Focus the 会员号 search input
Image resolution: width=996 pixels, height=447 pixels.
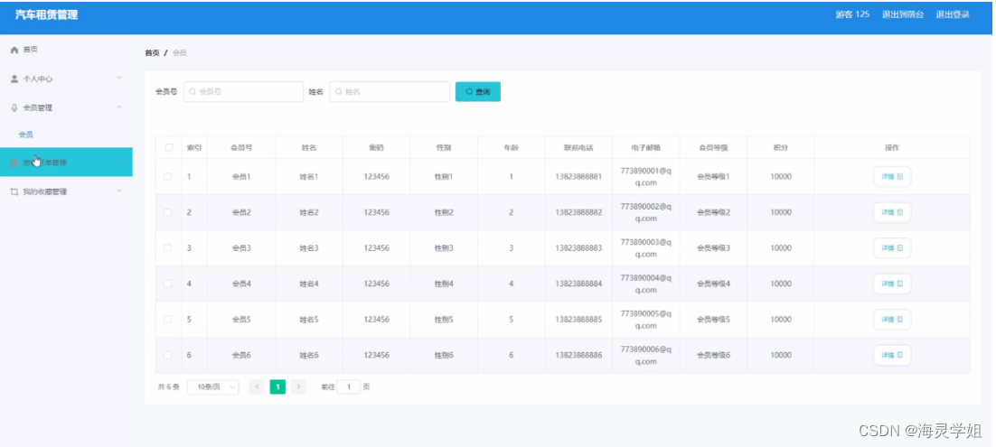[x=243, y=91]
